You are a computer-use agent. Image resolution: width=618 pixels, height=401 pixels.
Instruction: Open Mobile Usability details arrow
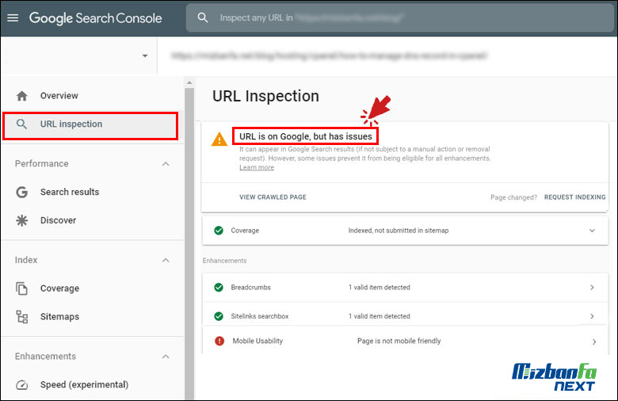tap(594, 342)
